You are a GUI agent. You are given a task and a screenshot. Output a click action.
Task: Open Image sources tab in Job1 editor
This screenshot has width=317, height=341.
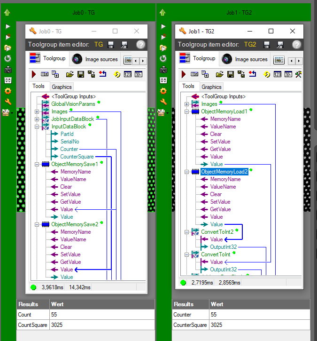click(245, 59)
